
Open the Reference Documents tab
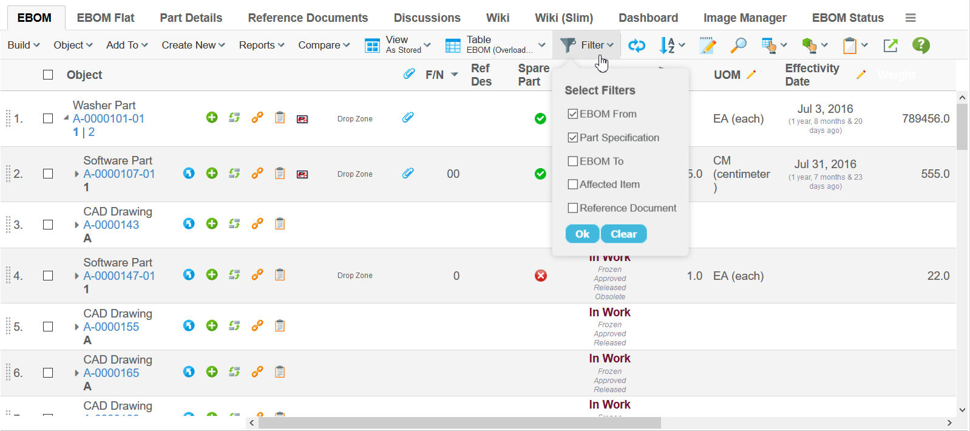pos(308,18)
